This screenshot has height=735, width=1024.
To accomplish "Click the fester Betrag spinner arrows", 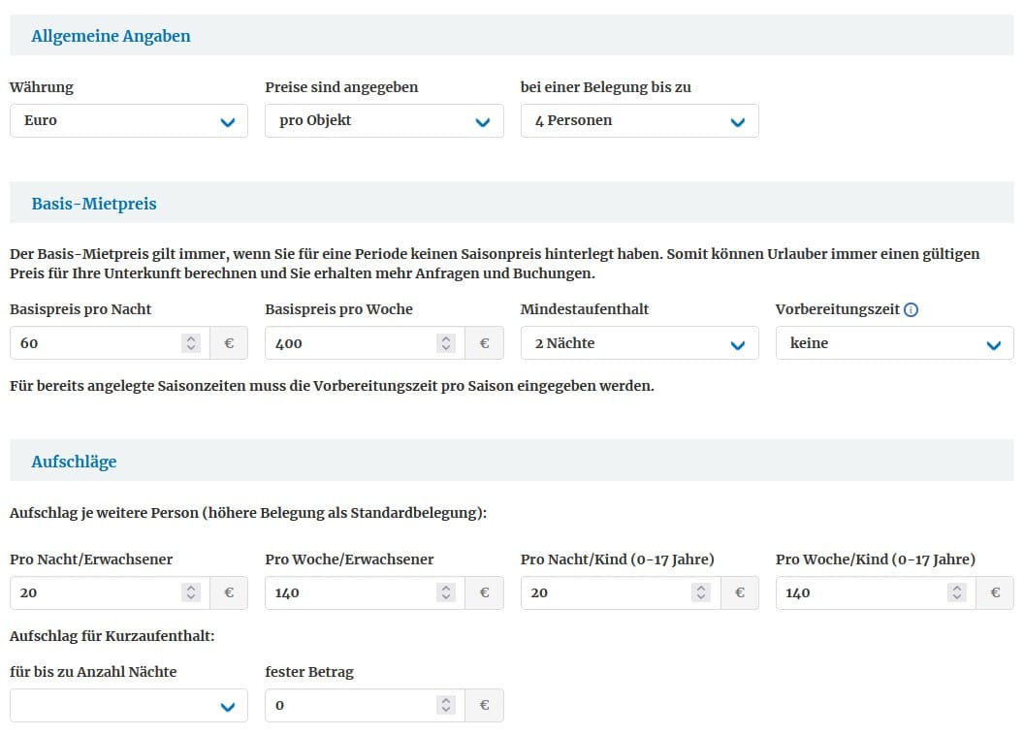I will point(446,706).
